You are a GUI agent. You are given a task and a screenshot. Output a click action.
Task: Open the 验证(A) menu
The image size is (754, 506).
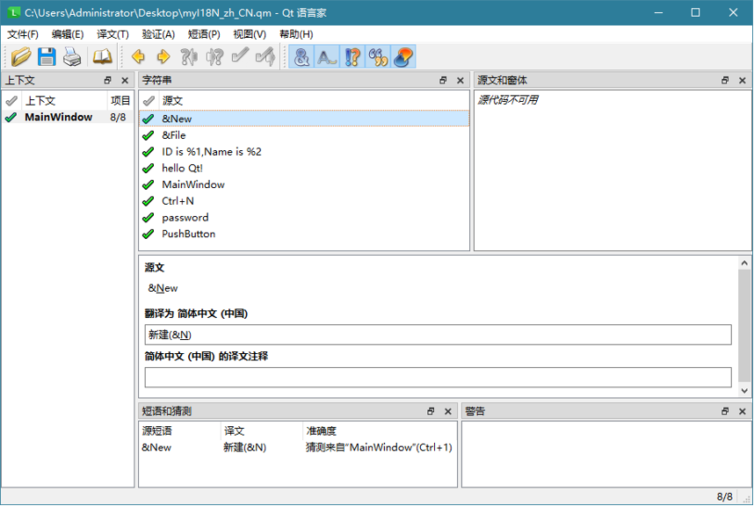point(159,34)
